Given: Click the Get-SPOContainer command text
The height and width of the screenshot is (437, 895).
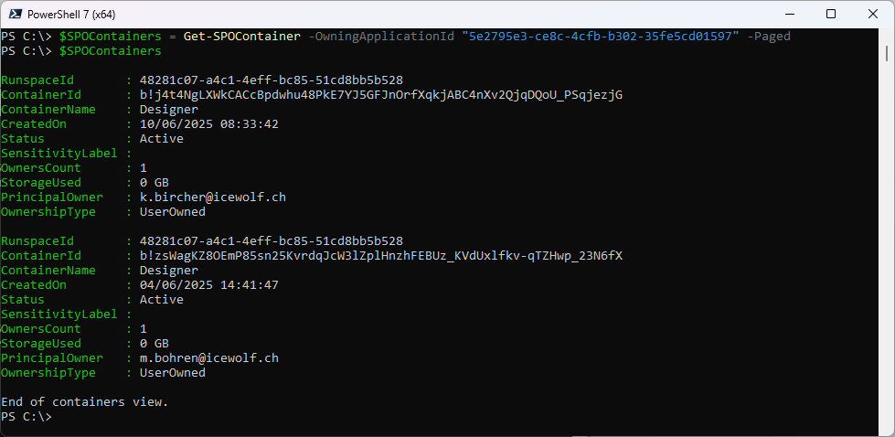Looking at the screenshot, I should point(241,37).
